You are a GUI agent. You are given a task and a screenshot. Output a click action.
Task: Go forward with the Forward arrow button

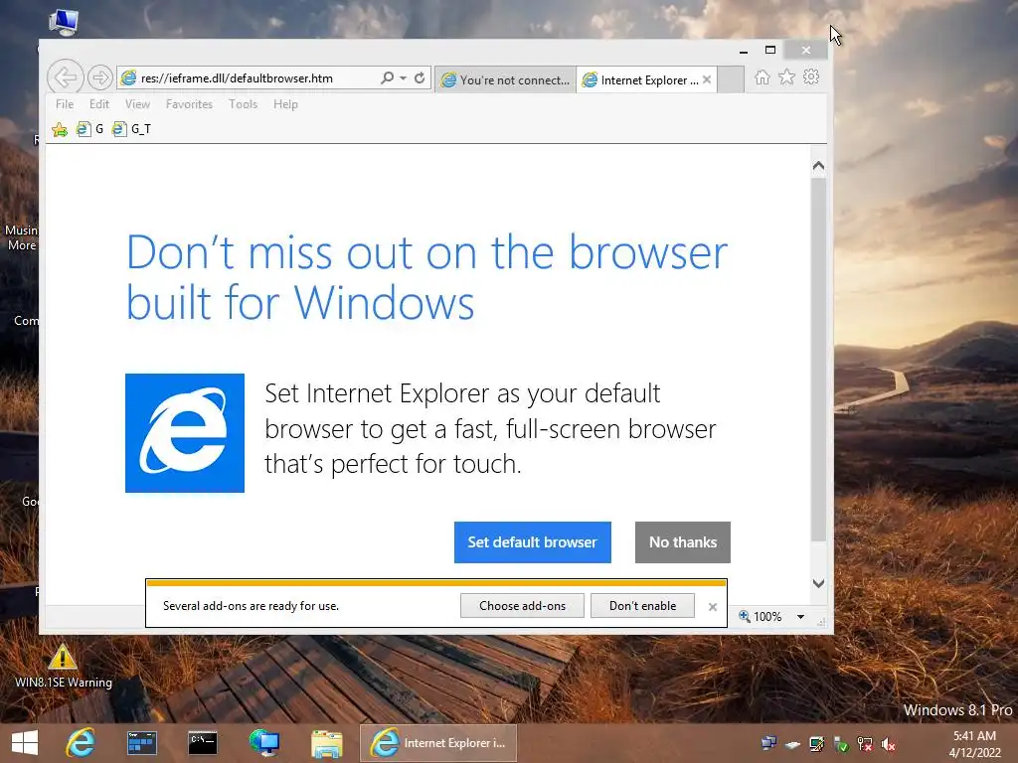pyautogui.click(x=100, y=77)
